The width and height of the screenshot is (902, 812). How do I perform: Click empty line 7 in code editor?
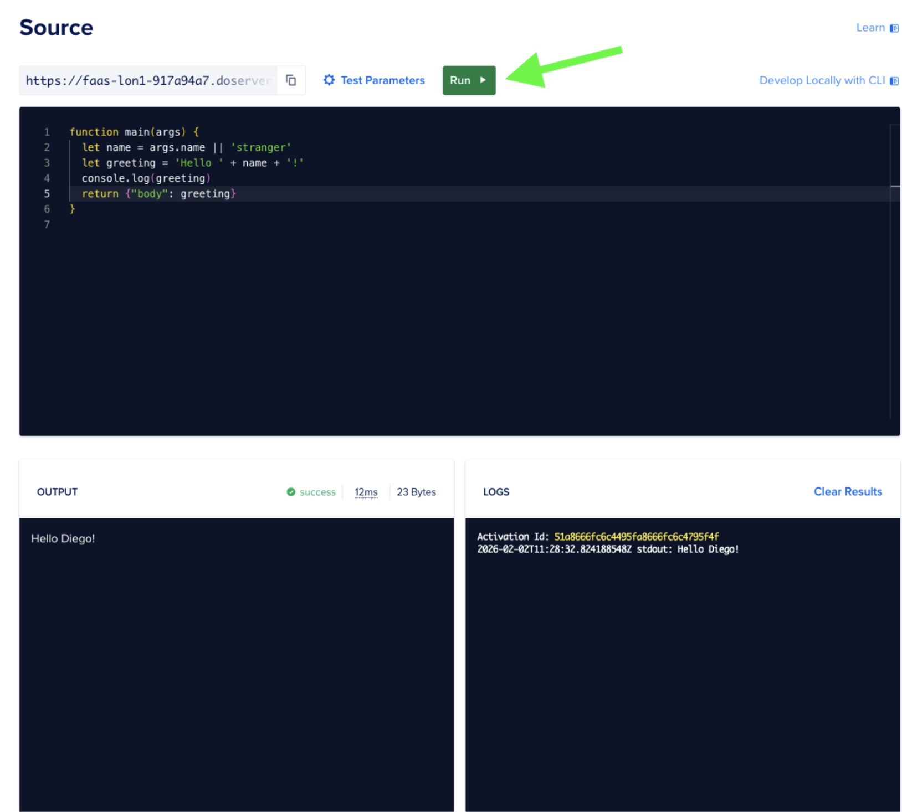point(222,224)
